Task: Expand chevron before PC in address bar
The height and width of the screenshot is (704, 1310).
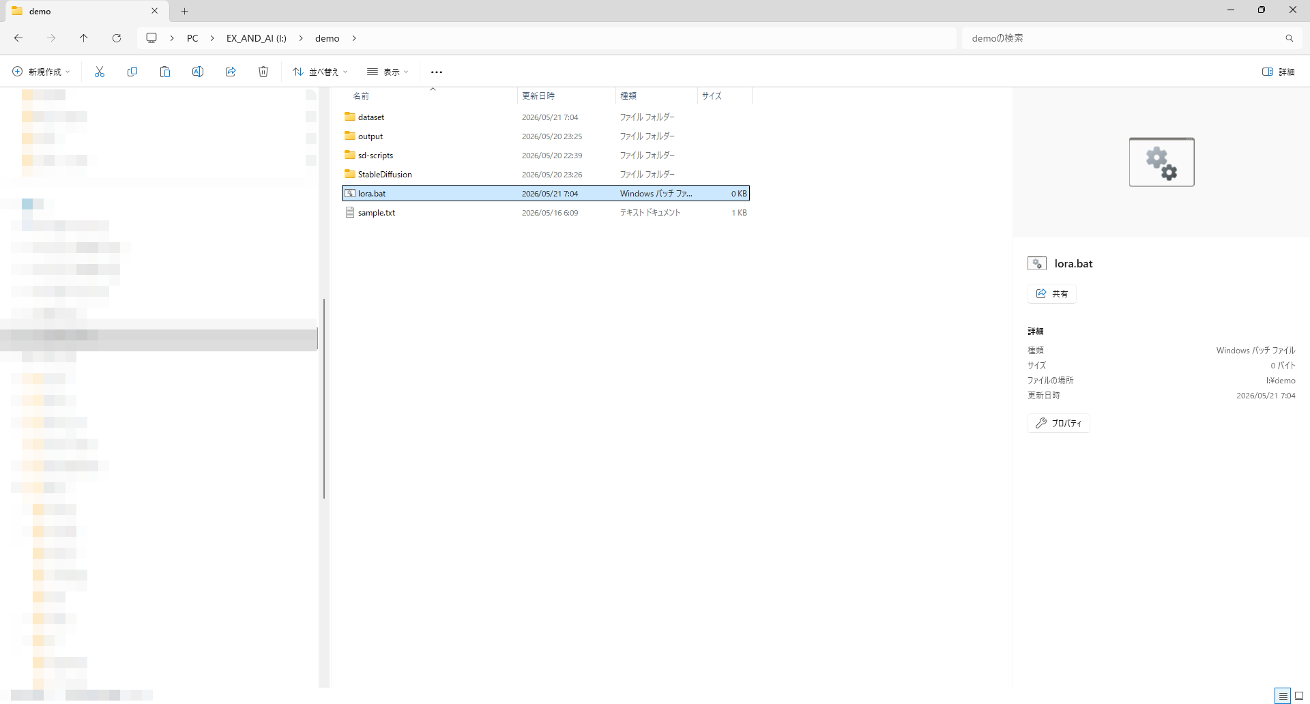Action: click(172, 38)
